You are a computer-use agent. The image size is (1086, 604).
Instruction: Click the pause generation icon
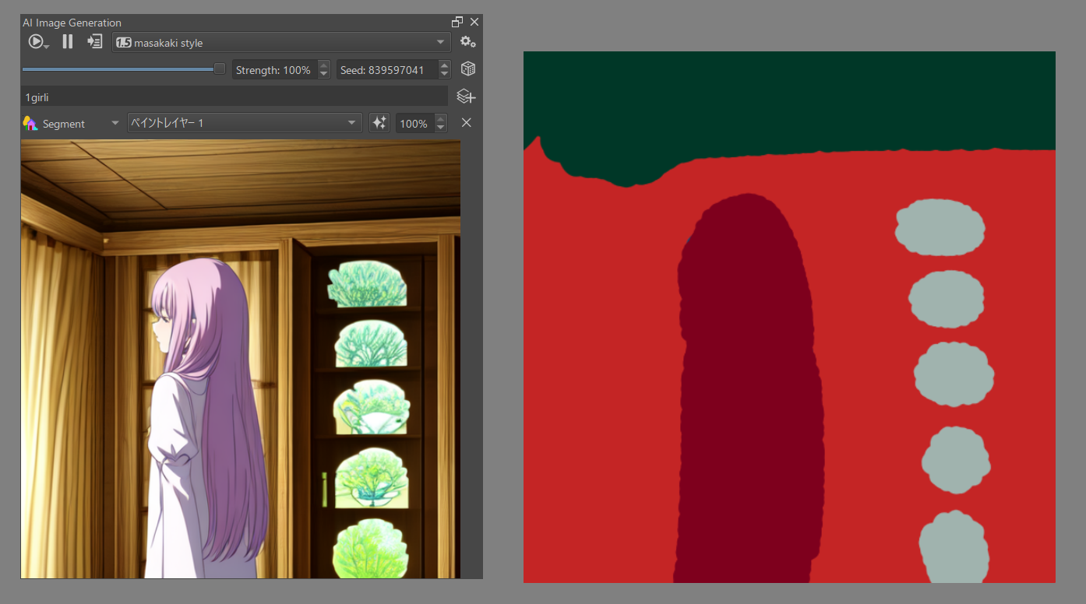pos(68,42)
